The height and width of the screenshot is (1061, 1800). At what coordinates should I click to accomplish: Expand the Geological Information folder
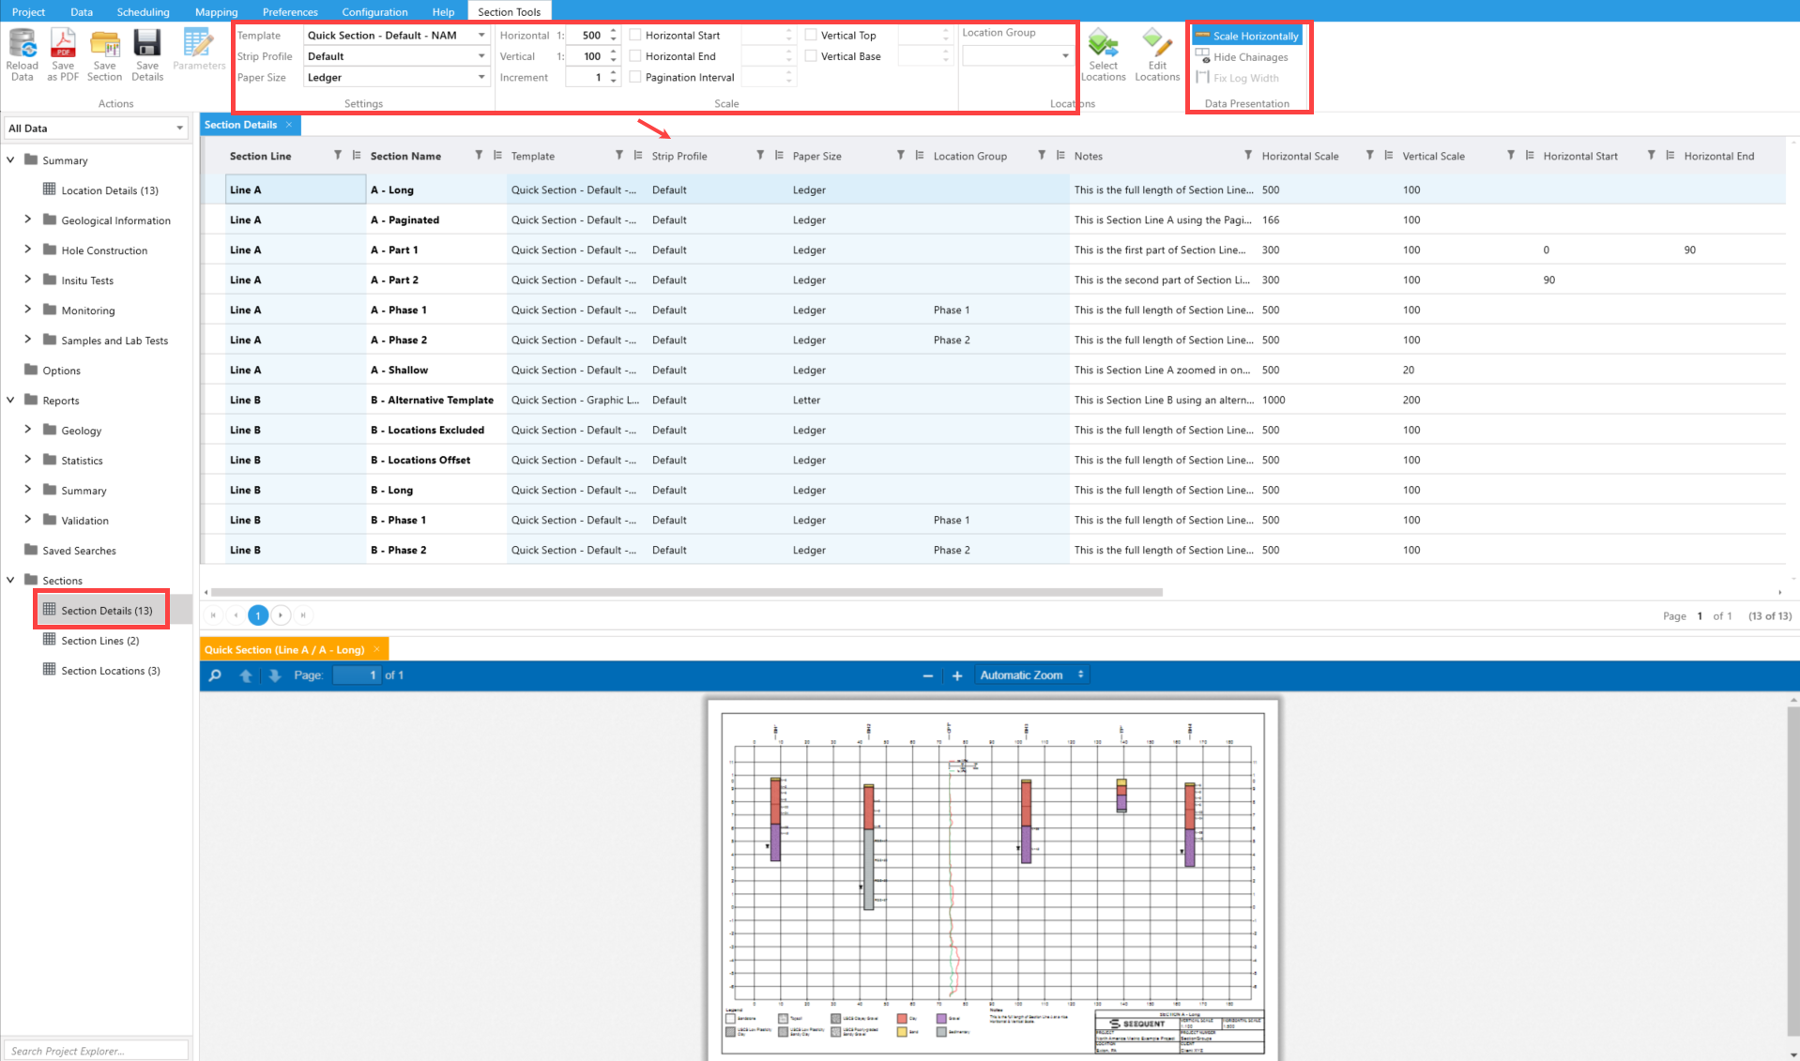coord(27,220)
